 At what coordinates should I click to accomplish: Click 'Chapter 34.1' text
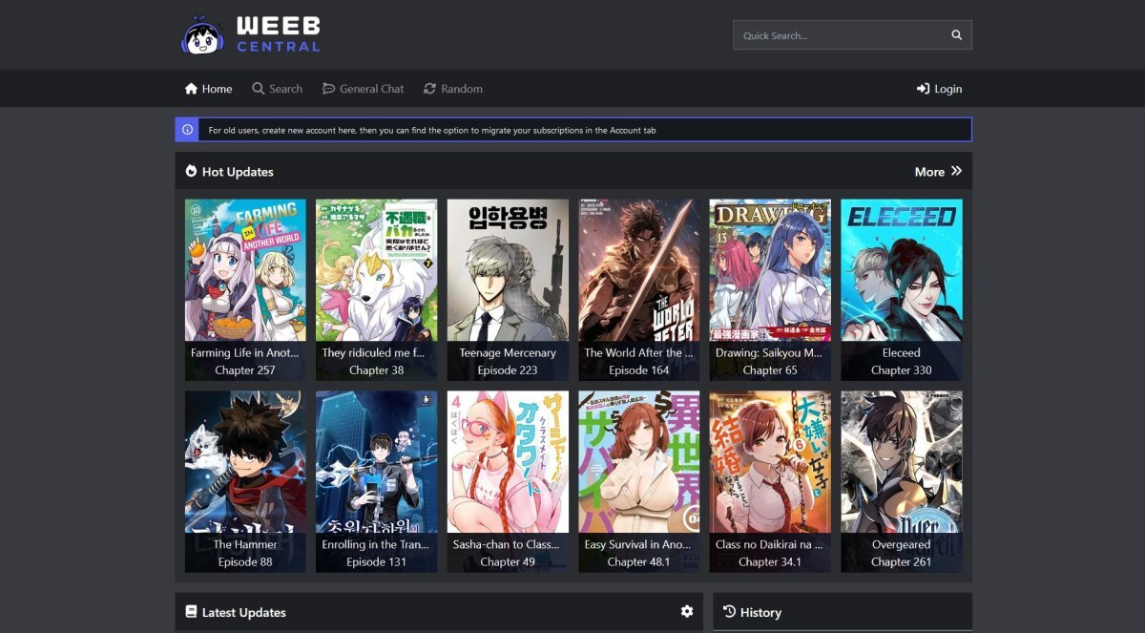point(770,562)
